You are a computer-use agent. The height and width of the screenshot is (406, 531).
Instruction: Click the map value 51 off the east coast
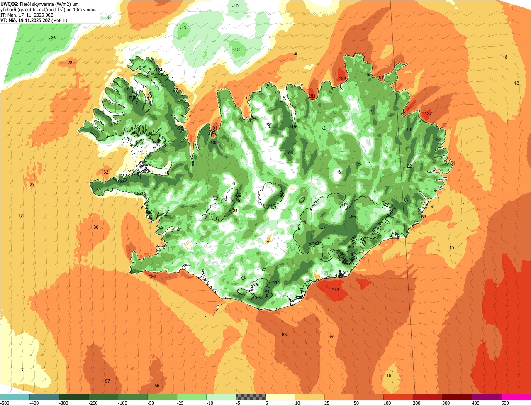453,163
